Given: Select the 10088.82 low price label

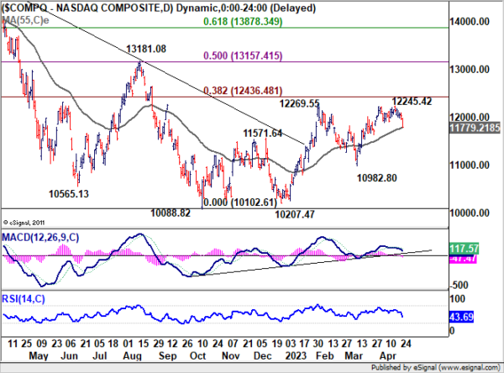Looking at the screenshot, I should click(171, 213).
